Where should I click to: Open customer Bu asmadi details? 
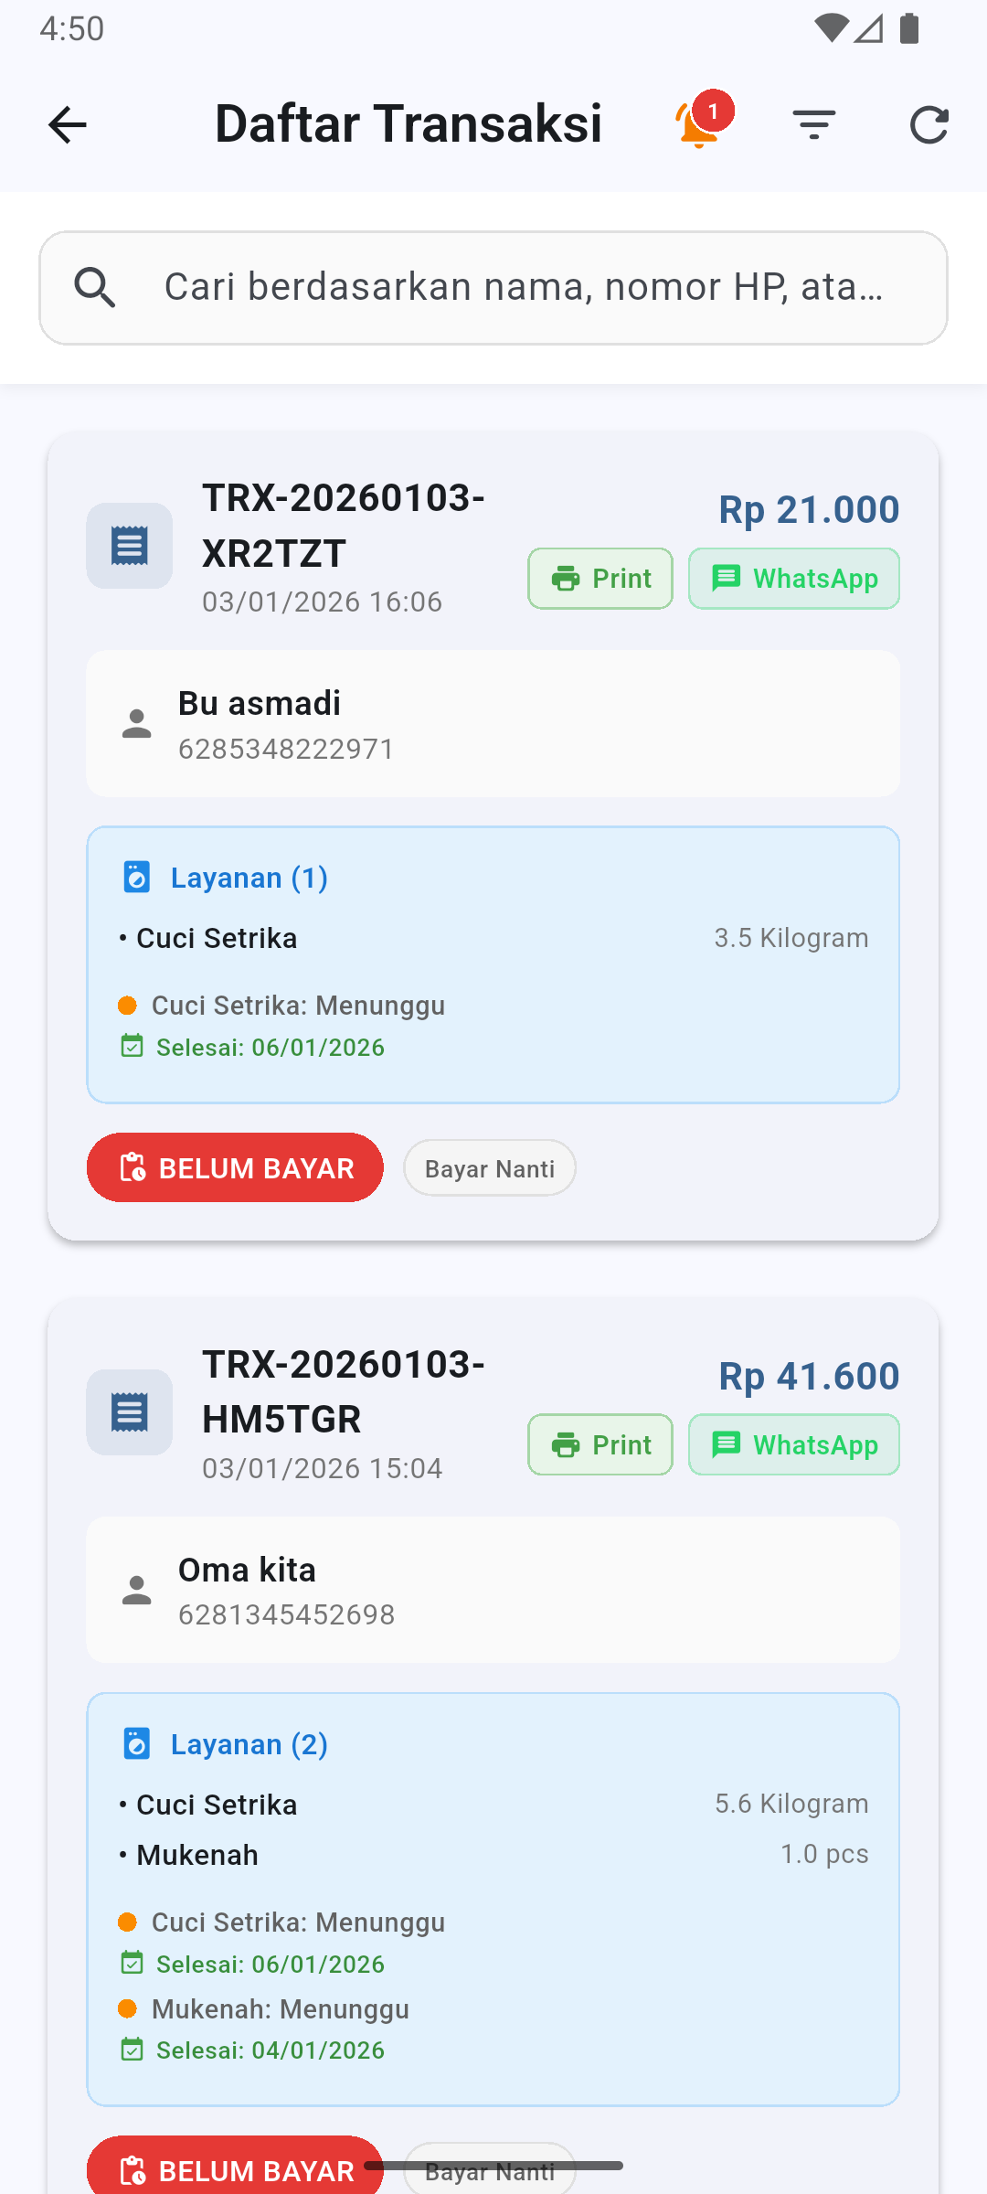click(493, 723)
